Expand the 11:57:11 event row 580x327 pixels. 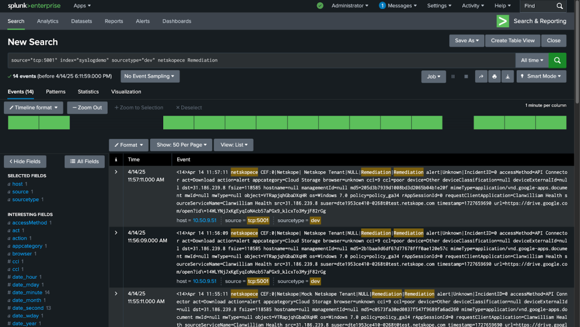coord(116,172)
